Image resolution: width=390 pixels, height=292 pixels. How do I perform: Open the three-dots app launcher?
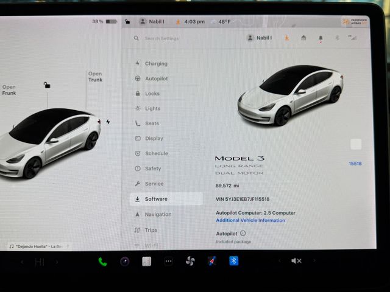(169, 261)
